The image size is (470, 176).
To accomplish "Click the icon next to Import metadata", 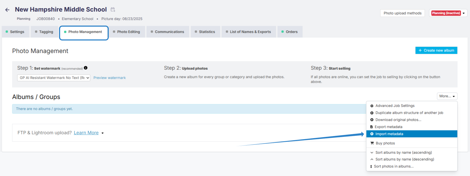I will click(372, 134).
